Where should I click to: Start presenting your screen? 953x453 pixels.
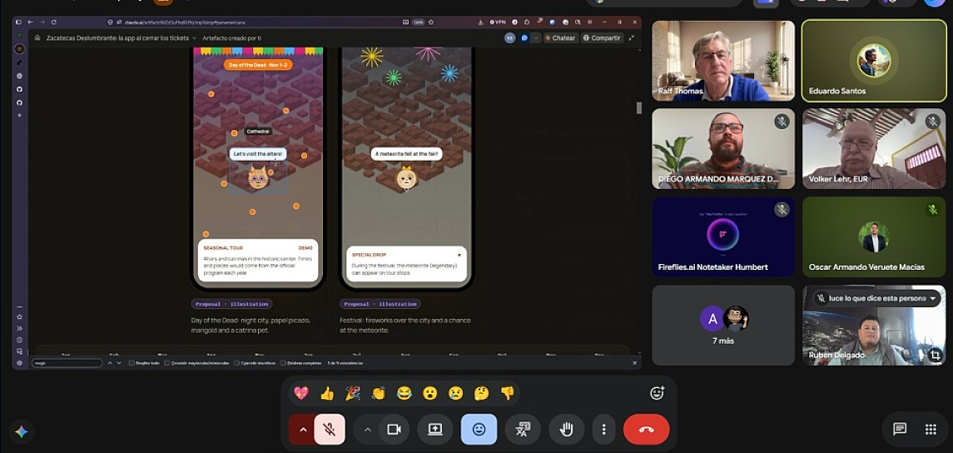[x=435, y=430]
